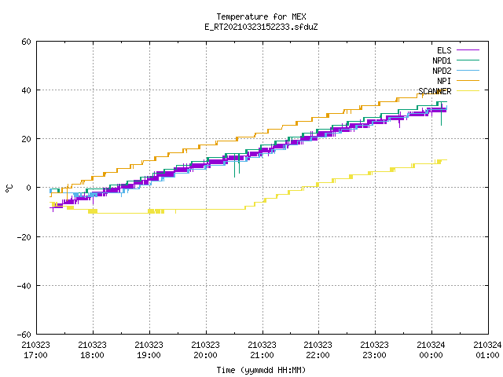Click the °C y-axis unit label
The width and height of the screenshot is (503, 377).
(9, 188)
